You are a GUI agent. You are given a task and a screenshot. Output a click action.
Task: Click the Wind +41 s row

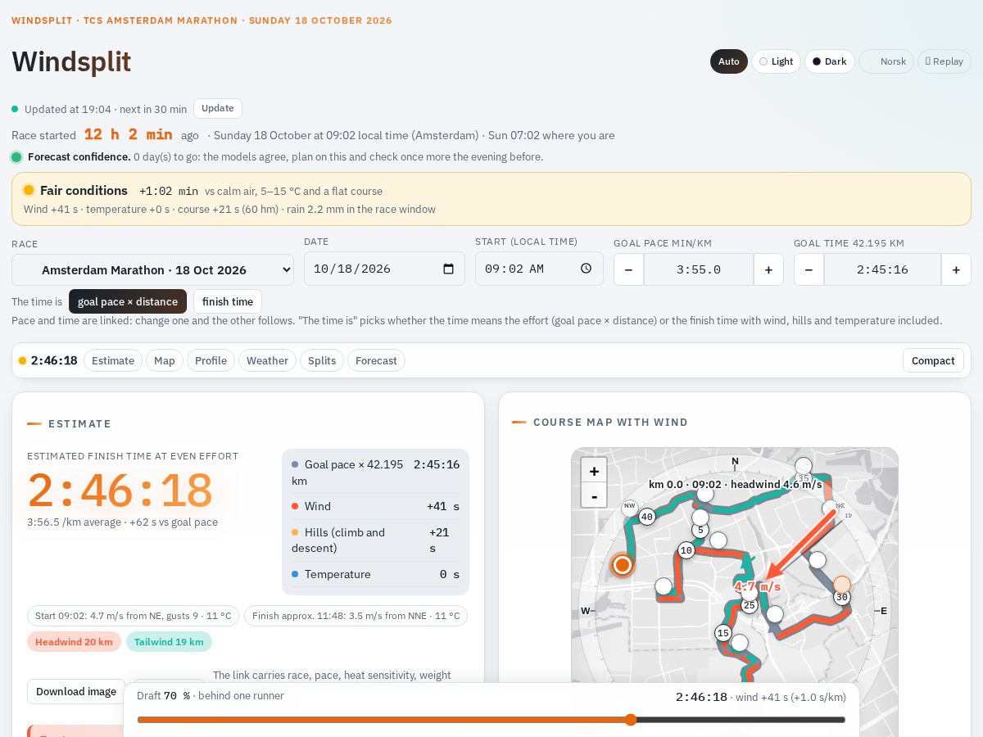tap(375, 506)
